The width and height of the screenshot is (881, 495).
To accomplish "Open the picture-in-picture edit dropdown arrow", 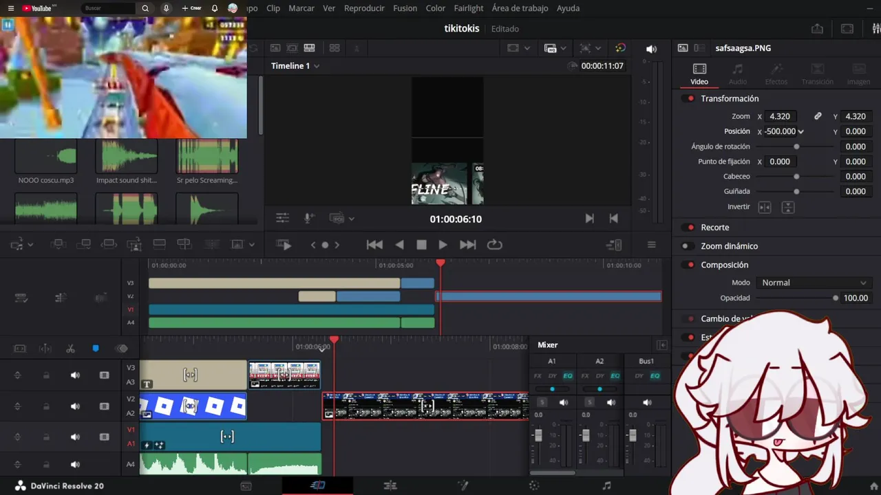I will [251, 245].
